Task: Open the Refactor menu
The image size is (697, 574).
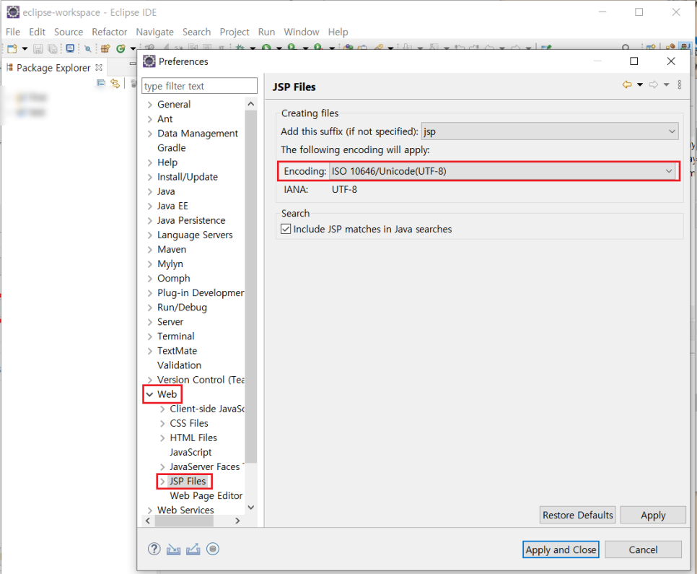Action: [110, 32]
